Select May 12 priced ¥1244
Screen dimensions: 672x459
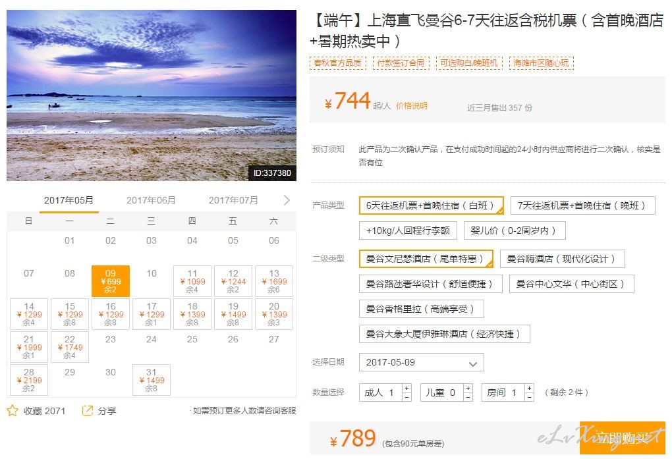pyautogui.click(x=233, y=281)
